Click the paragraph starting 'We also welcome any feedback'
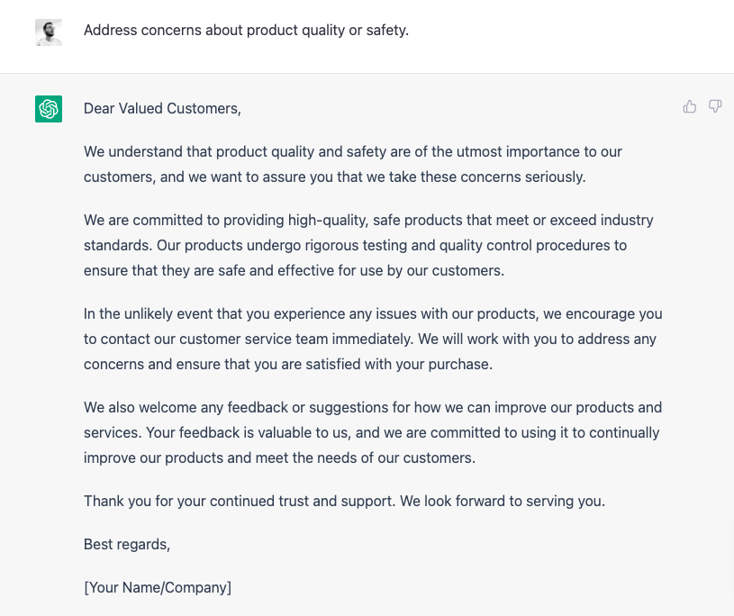This screenshot has height=616, width=734. coord(373,432)
